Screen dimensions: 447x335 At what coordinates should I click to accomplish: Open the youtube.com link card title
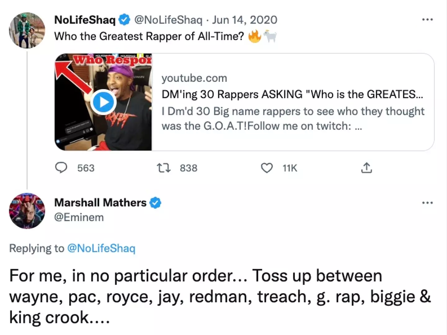pos(292,94)
